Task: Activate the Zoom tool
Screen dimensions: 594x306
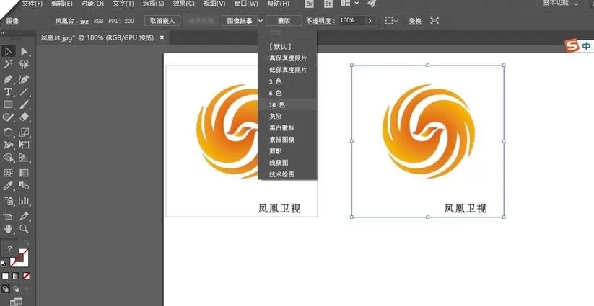Action: point(25,228)
